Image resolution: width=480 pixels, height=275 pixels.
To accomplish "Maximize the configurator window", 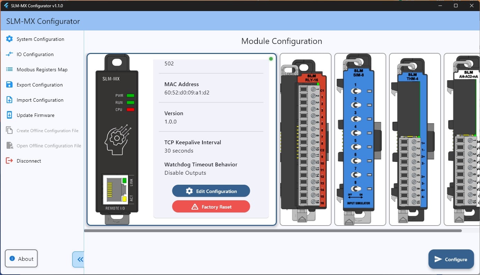I will tap(456, 6).
